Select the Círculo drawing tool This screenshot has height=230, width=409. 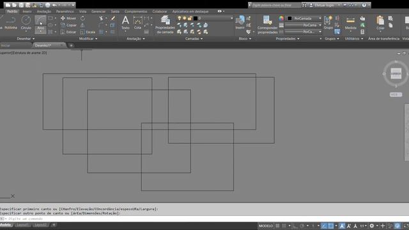coord(26,23)
